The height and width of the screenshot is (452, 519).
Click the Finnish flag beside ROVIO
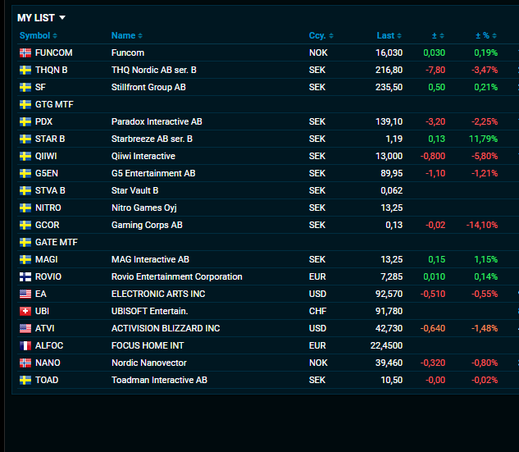pos(25,276)
